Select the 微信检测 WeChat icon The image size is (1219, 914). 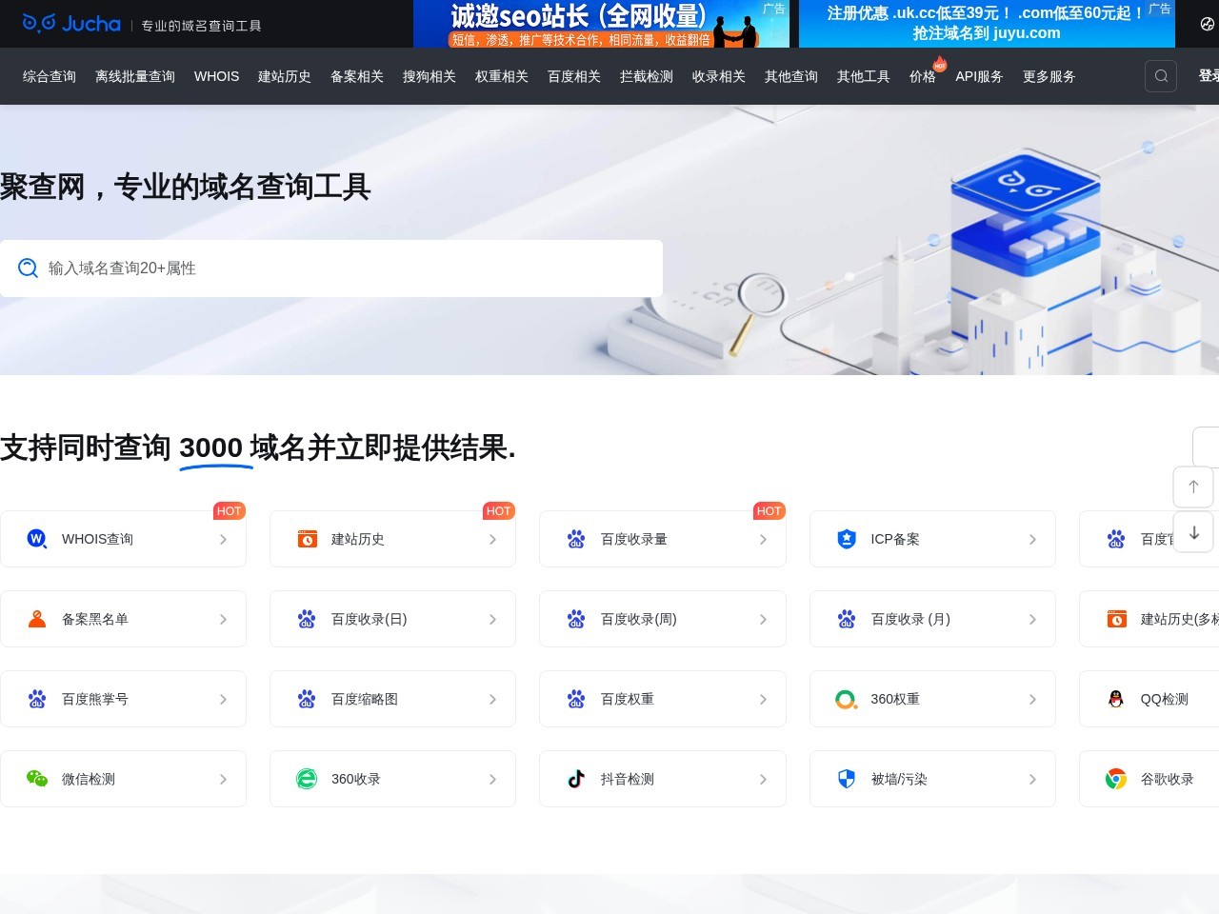36,778
